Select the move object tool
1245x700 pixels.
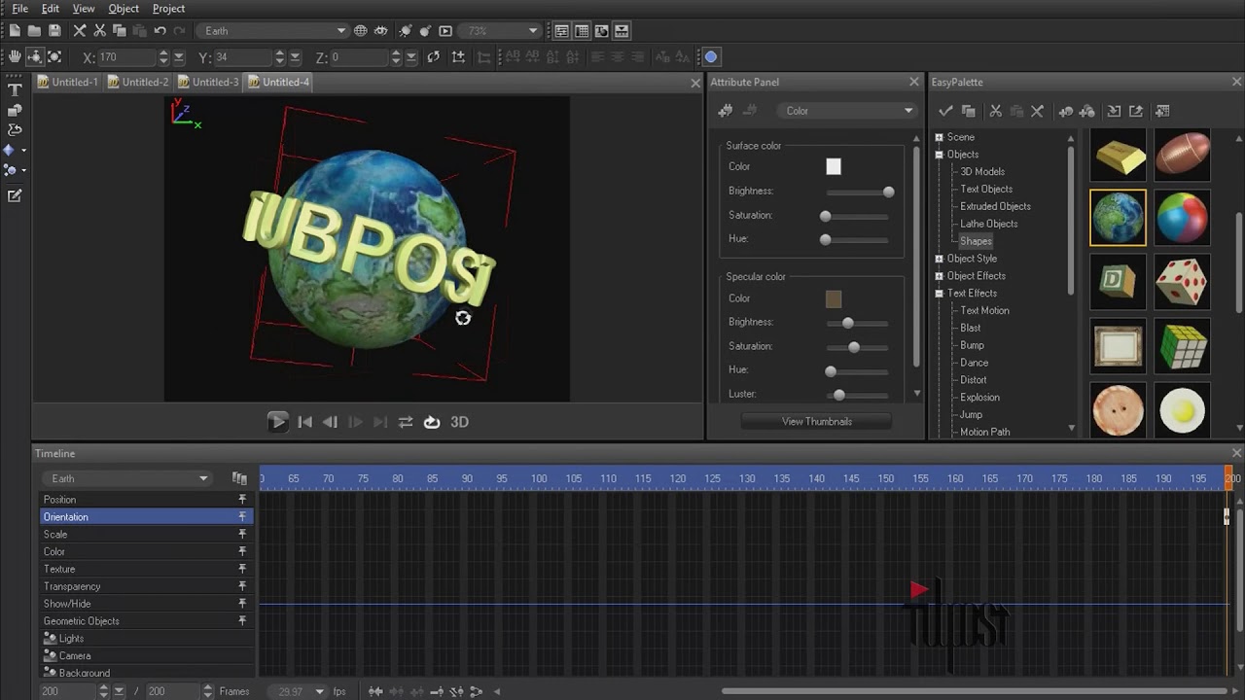point(34,57)
